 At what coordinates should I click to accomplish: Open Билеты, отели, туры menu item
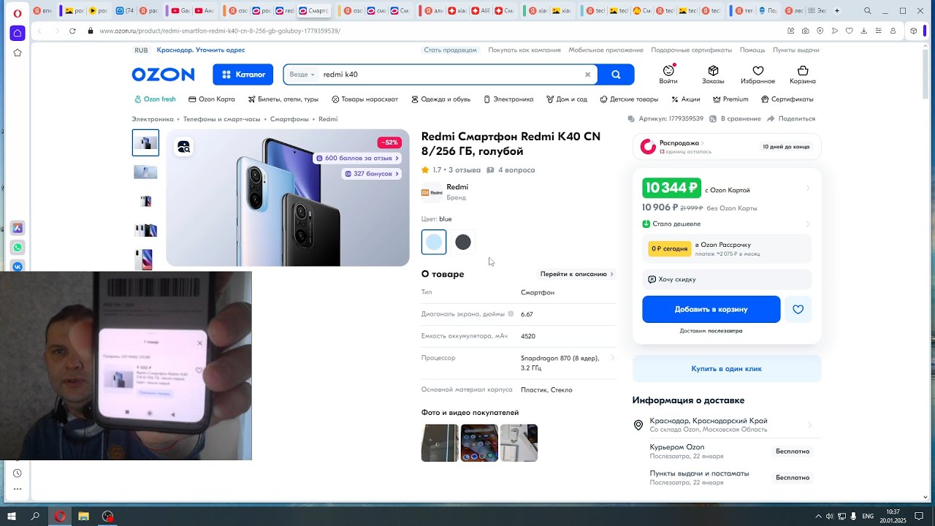[x=283, y=99]
